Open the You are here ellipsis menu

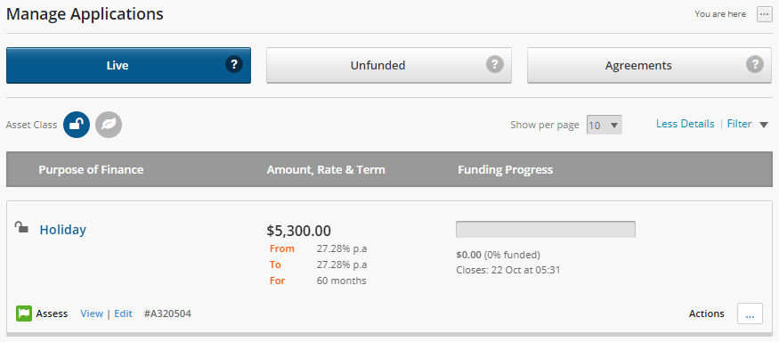click(765, 14)
